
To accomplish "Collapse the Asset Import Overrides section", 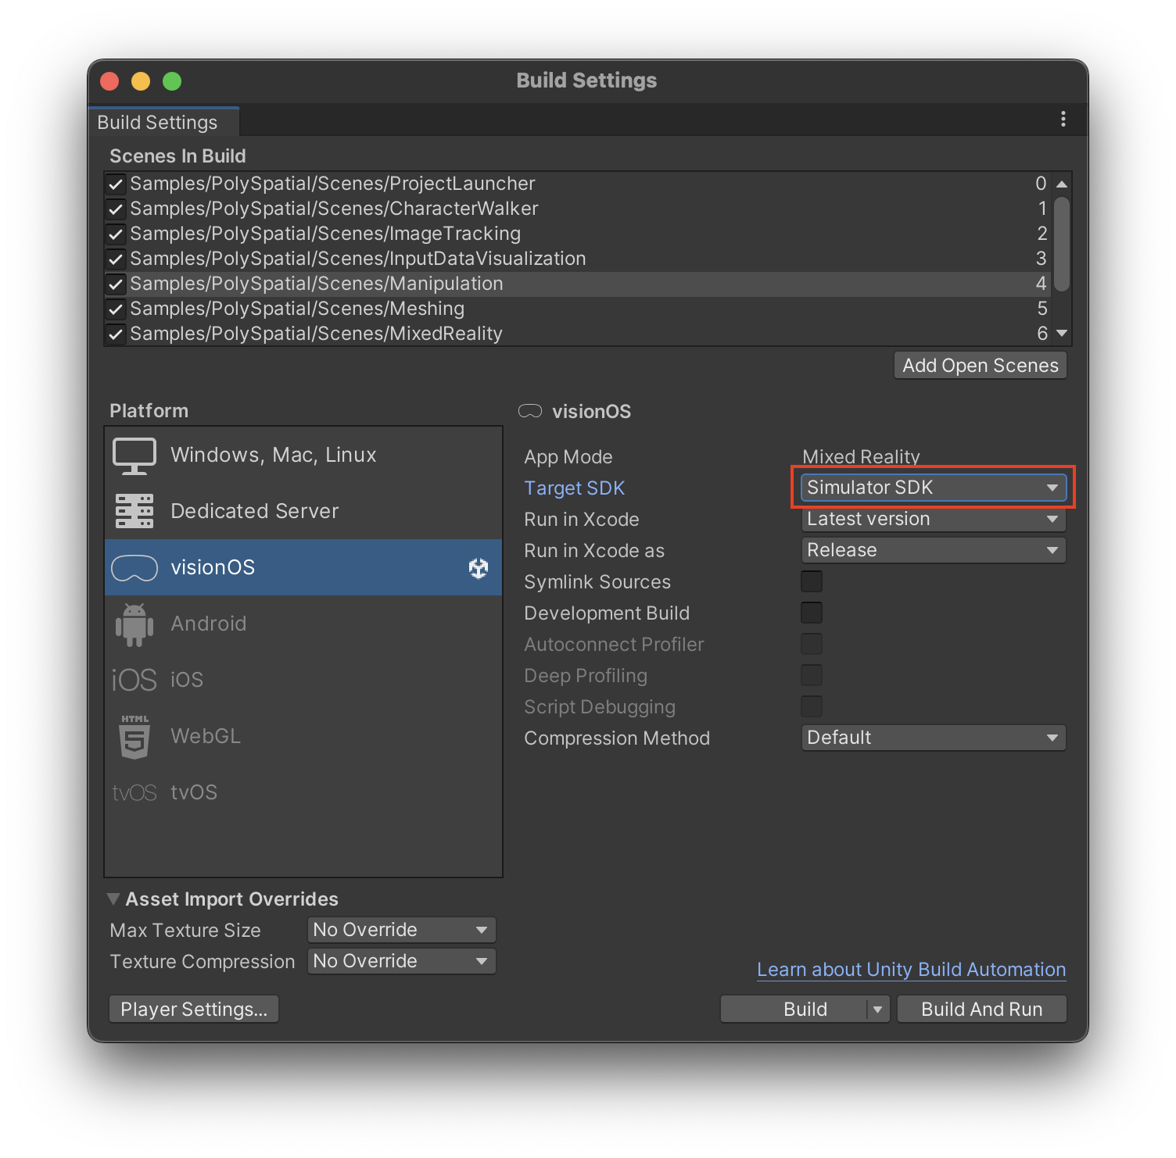I will [x=114, y=899].
